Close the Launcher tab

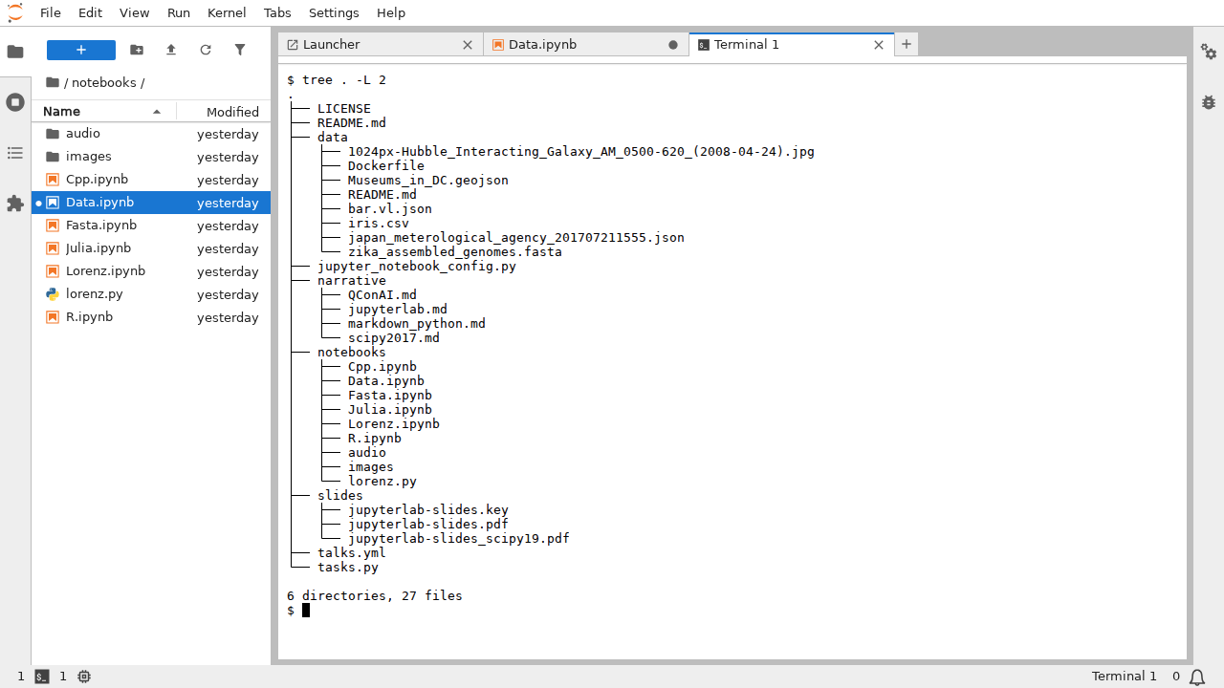click(x=468, y=45)
